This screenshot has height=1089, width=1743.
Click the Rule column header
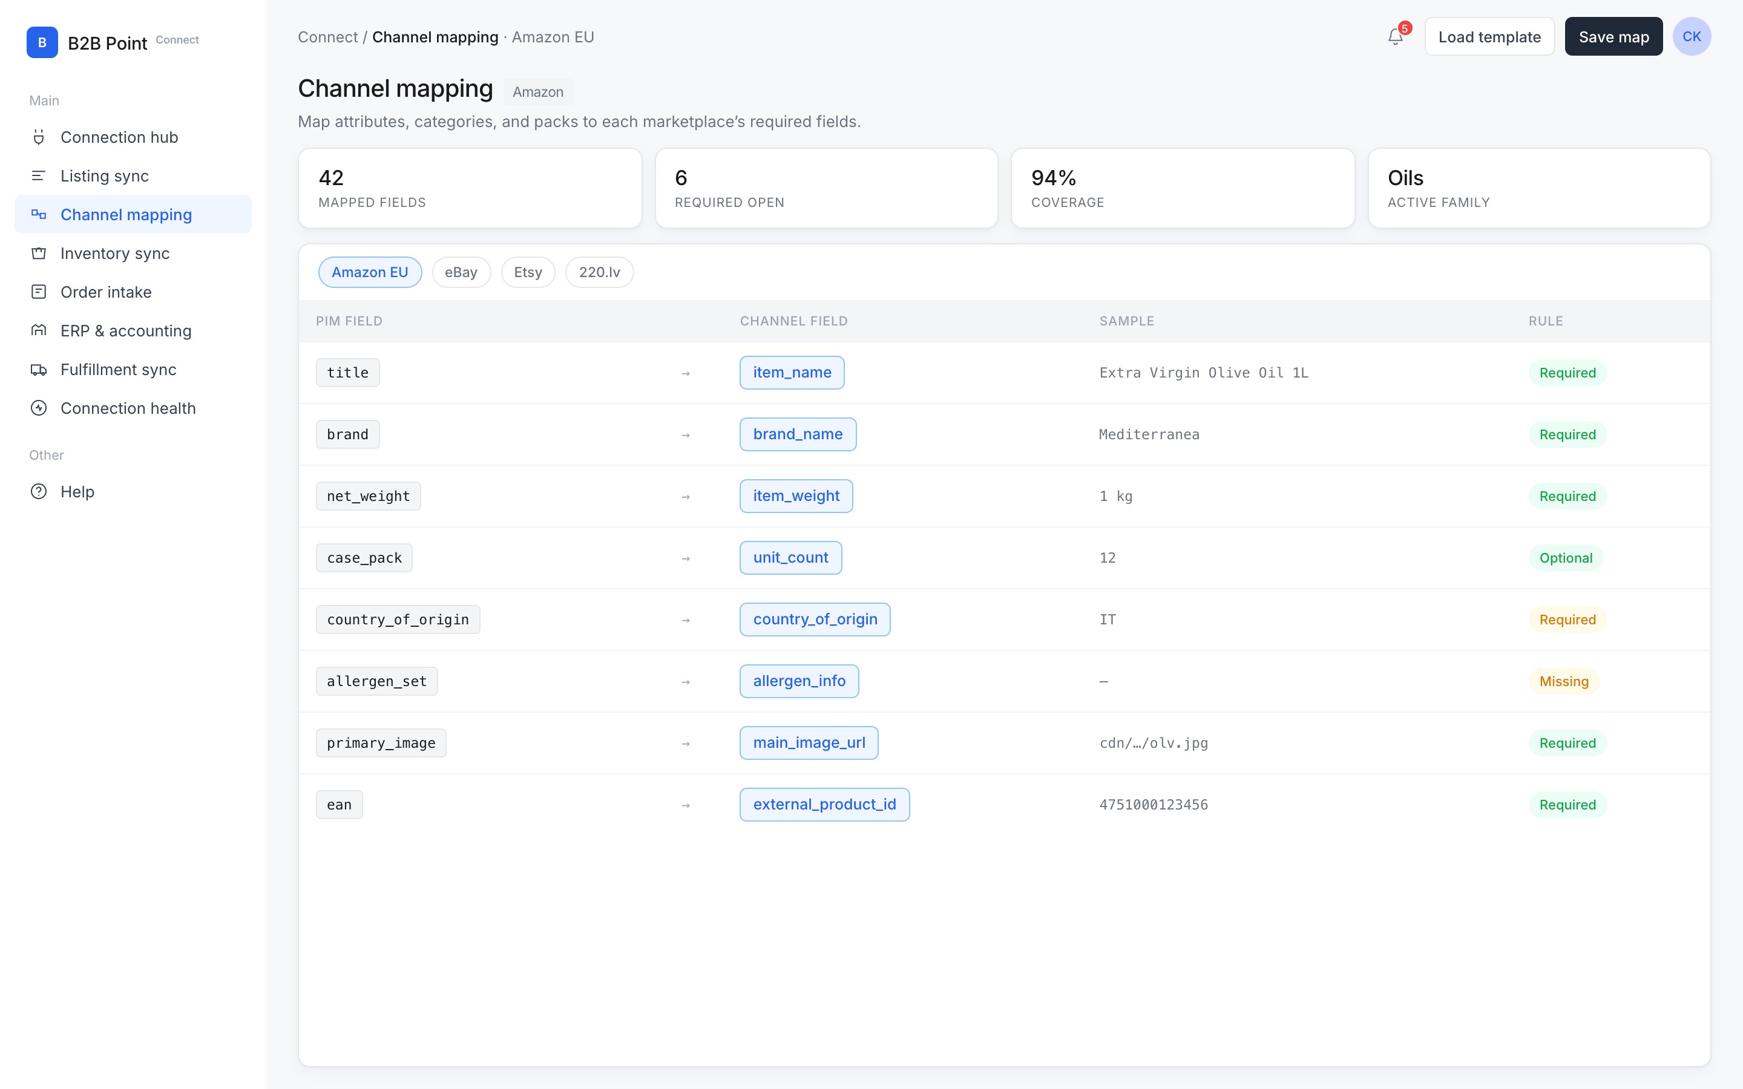1546,321
